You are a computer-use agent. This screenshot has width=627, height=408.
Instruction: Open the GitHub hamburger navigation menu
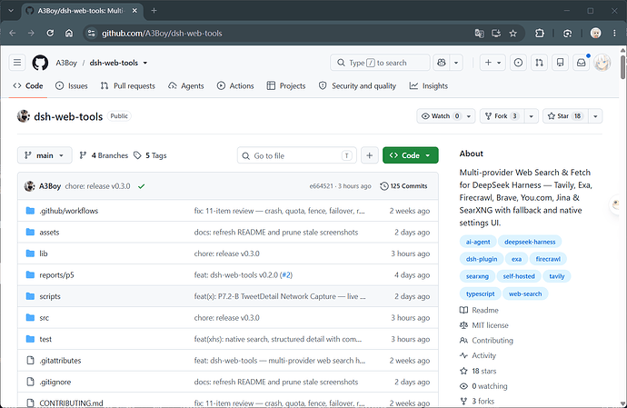coord(17,63)
